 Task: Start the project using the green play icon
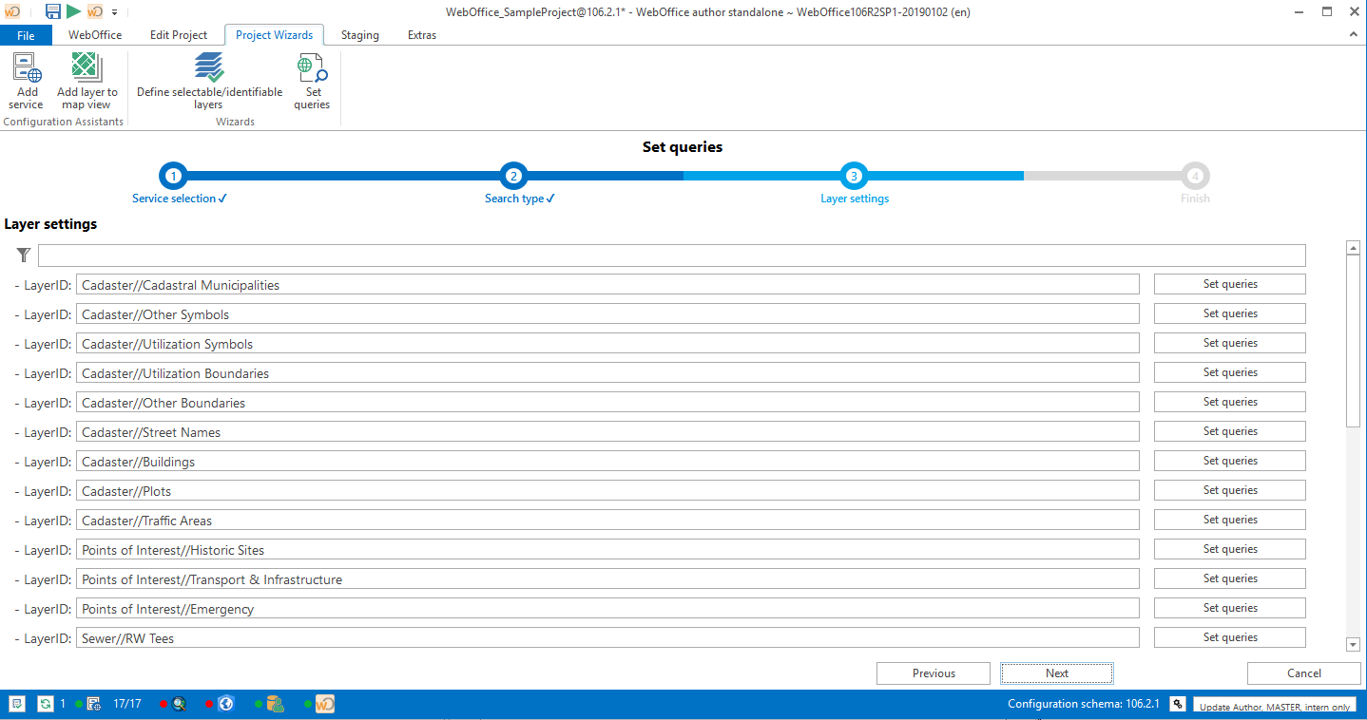point(72,11)
